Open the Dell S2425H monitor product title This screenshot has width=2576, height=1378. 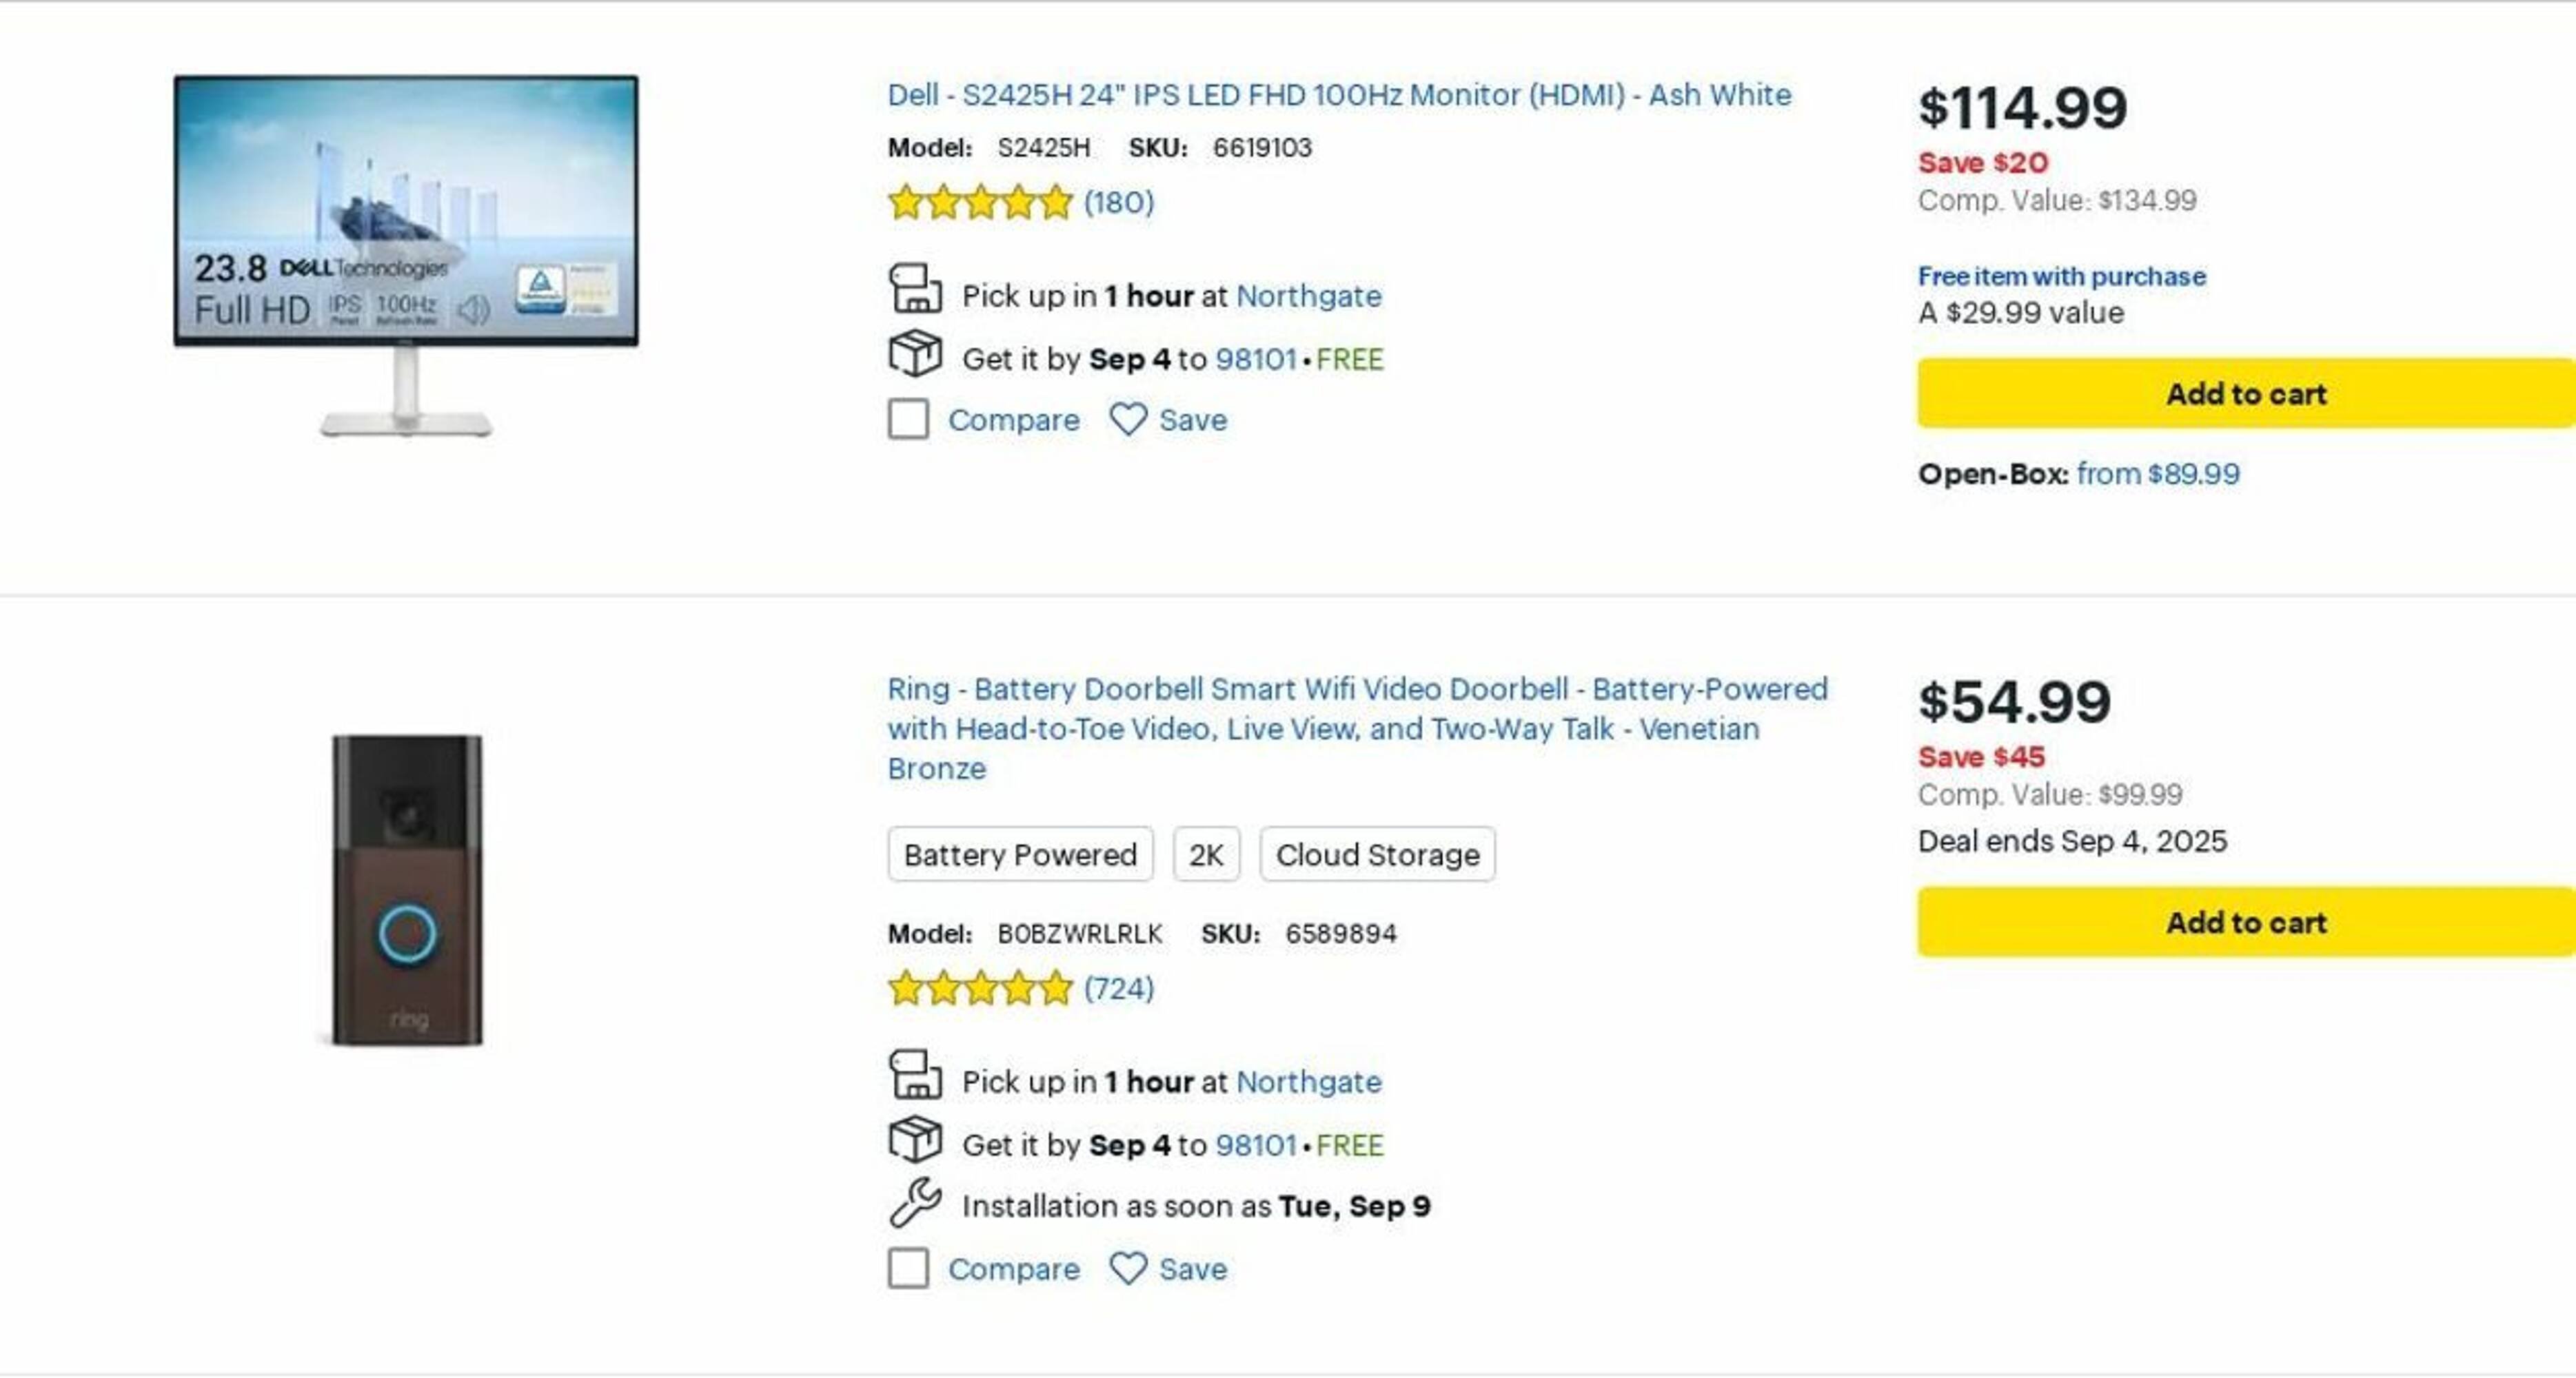[1338, 95]
